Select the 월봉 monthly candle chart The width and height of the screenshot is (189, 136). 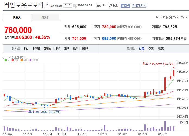point(161,49)
